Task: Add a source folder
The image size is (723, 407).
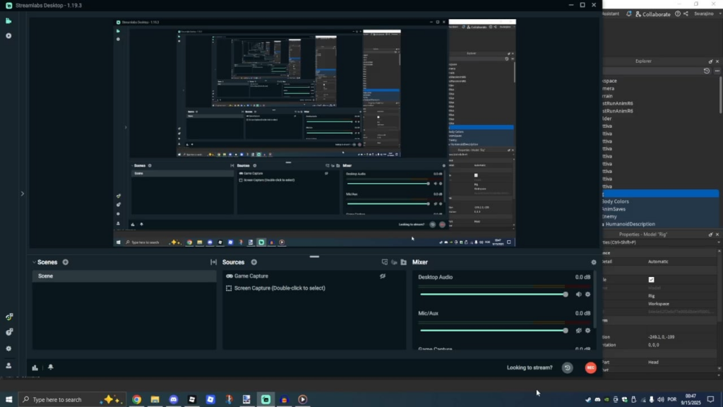Action: click(403, 262)
